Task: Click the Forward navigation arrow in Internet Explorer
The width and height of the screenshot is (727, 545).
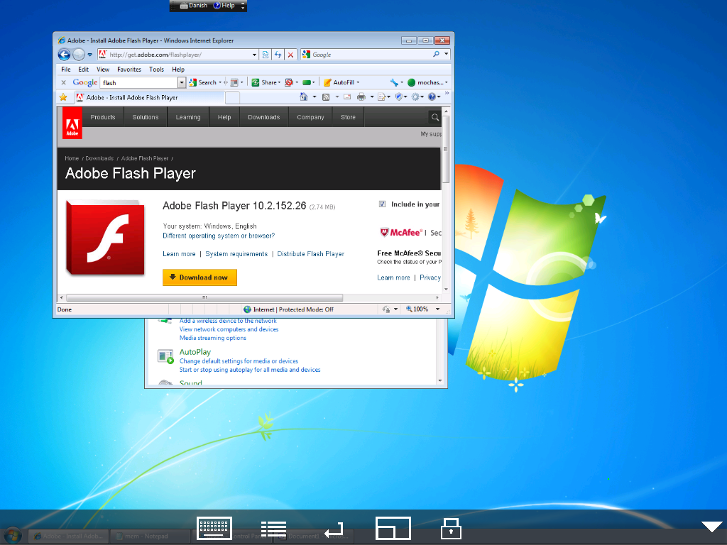Action: 79,55
